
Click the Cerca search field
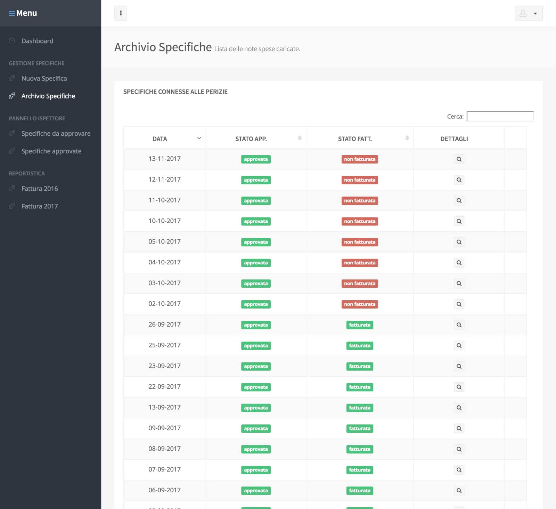click(x=500, y=116)
